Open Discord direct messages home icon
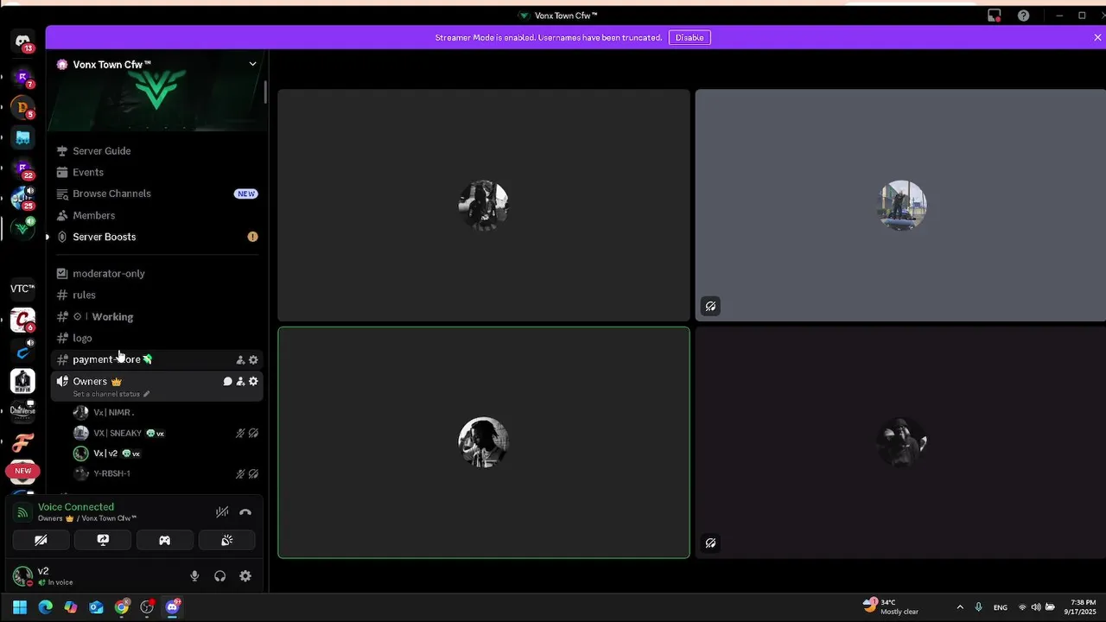The image size is (1106, 622). [23, 41]
